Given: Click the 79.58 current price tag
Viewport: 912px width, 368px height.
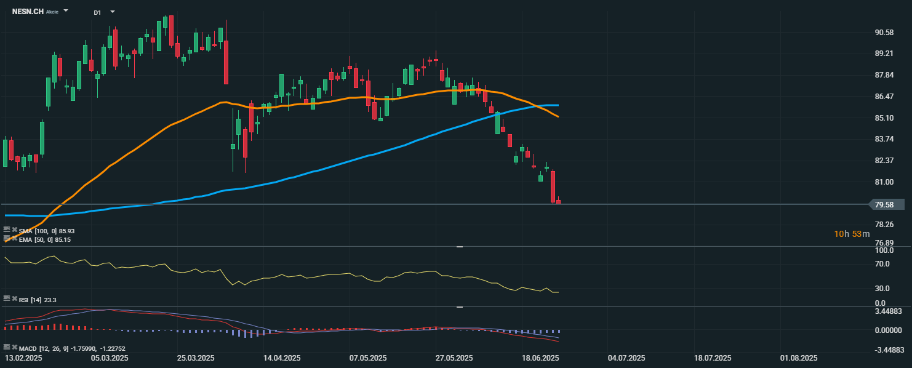Looking at the screenshot, I should click(x=886, y=204).
